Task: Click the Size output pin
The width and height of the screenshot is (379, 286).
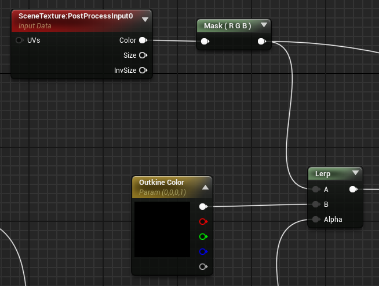Action: coord(142,55)
